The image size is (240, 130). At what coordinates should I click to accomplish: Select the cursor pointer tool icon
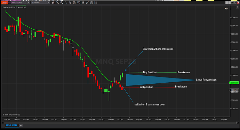pyautogui.click(x=70, y=2)
